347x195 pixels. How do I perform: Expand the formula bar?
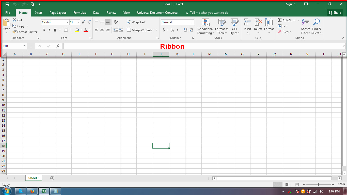click(344, 46)
